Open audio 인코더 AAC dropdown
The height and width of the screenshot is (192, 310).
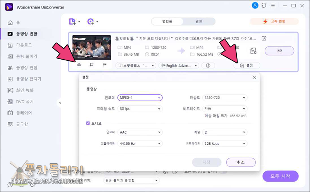[x=140, y=132]
